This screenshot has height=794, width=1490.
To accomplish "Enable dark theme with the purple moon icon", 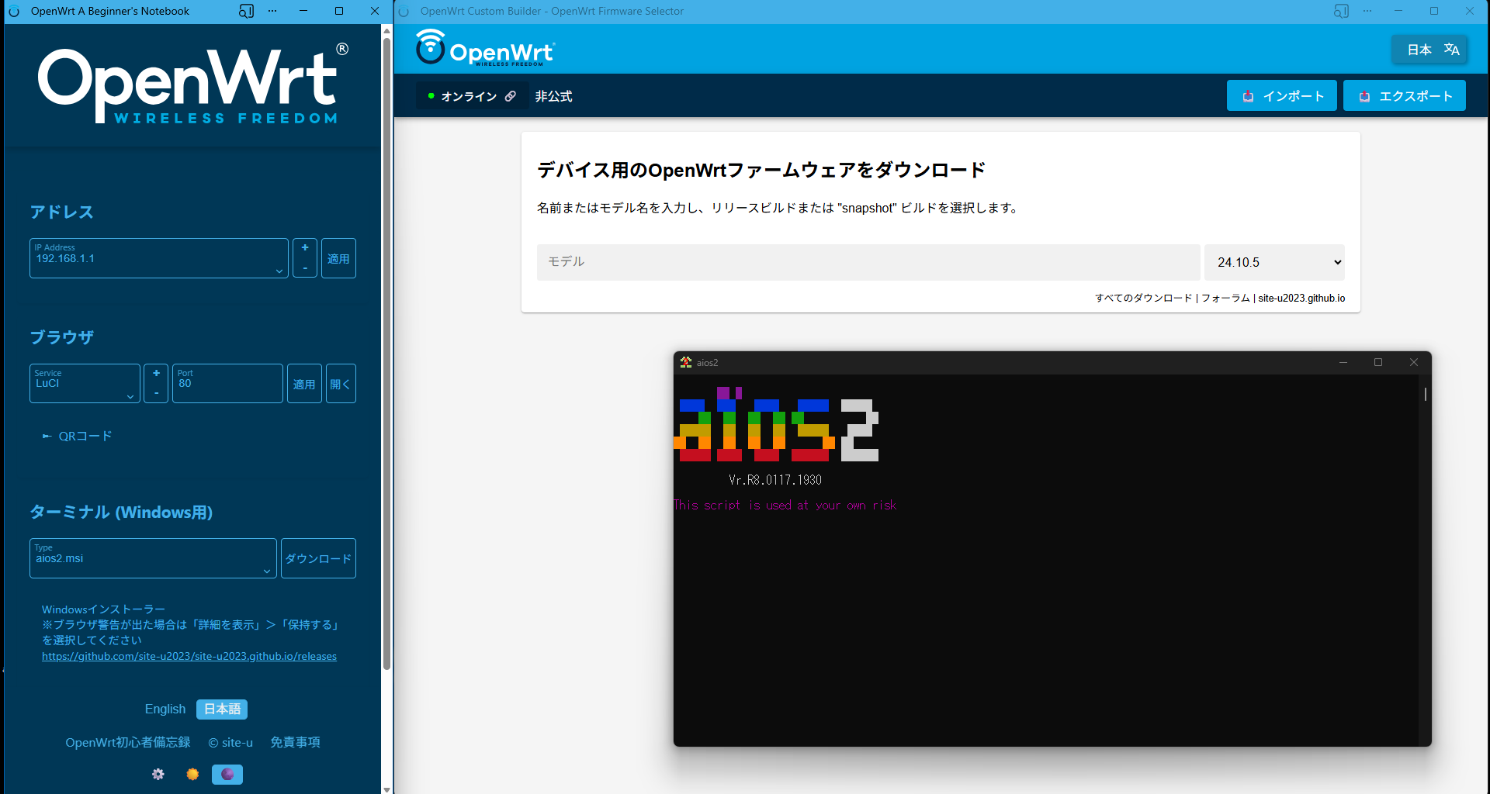I will tap(227, 774).
